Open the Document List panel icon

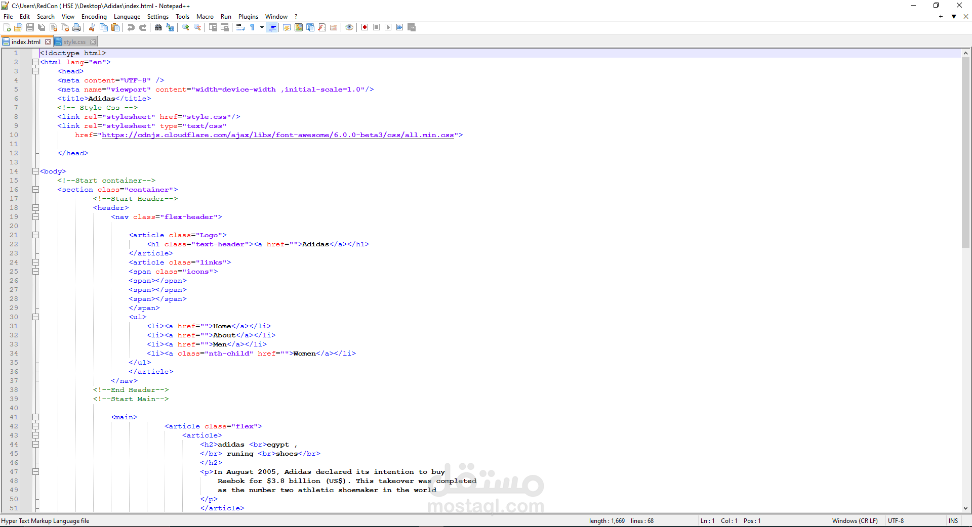(x=310, y=27)
